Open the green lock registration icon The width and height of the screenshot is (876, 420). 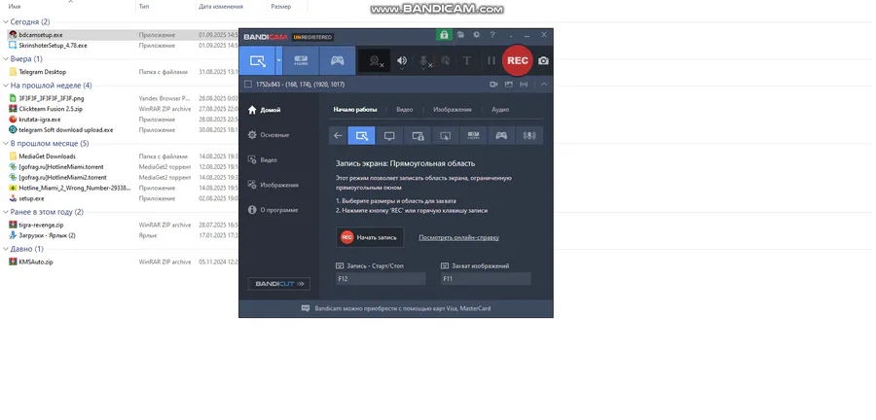[x=444, y=35]
